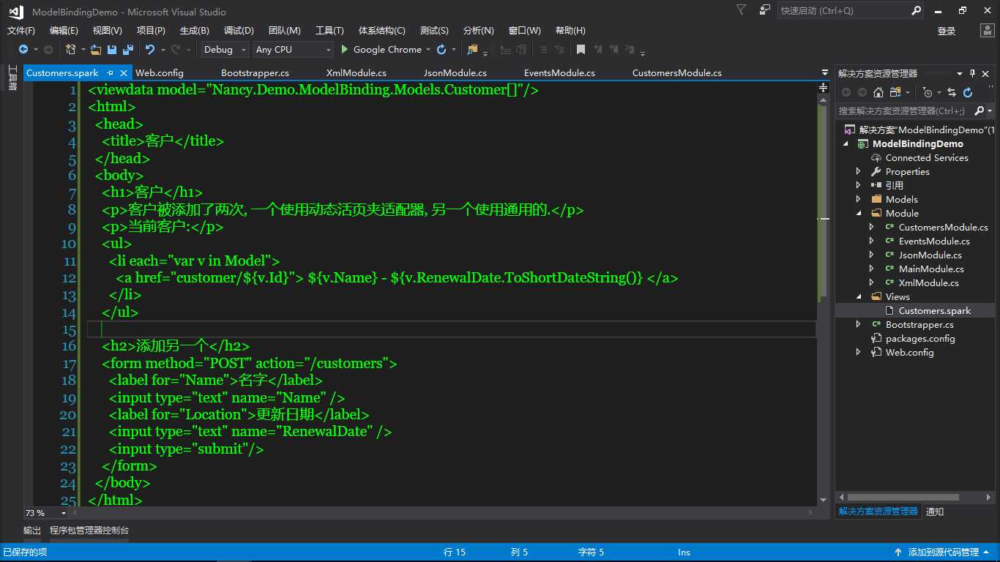The height and width of the screenshot is (562, 1000).
Task: Switch to the JsonModule.cs tab
Action: click(x=455, y=73)
